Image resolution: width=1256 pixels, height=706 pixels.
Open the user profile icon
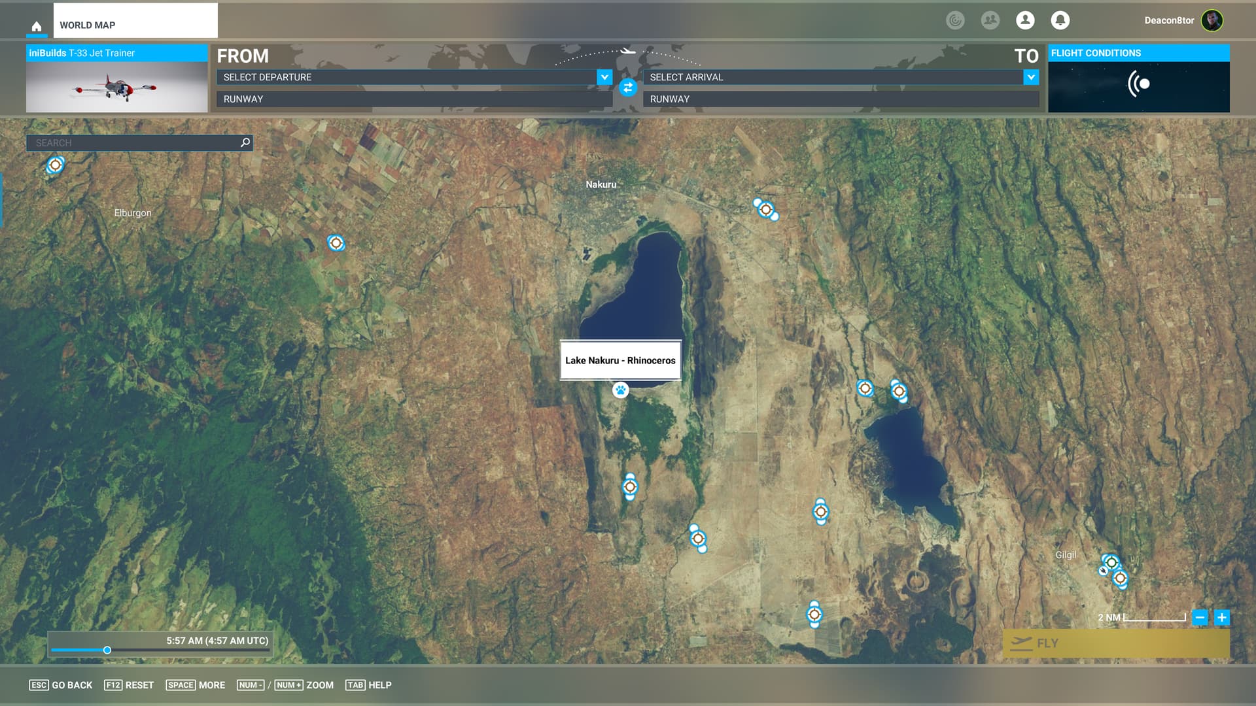1025,20
